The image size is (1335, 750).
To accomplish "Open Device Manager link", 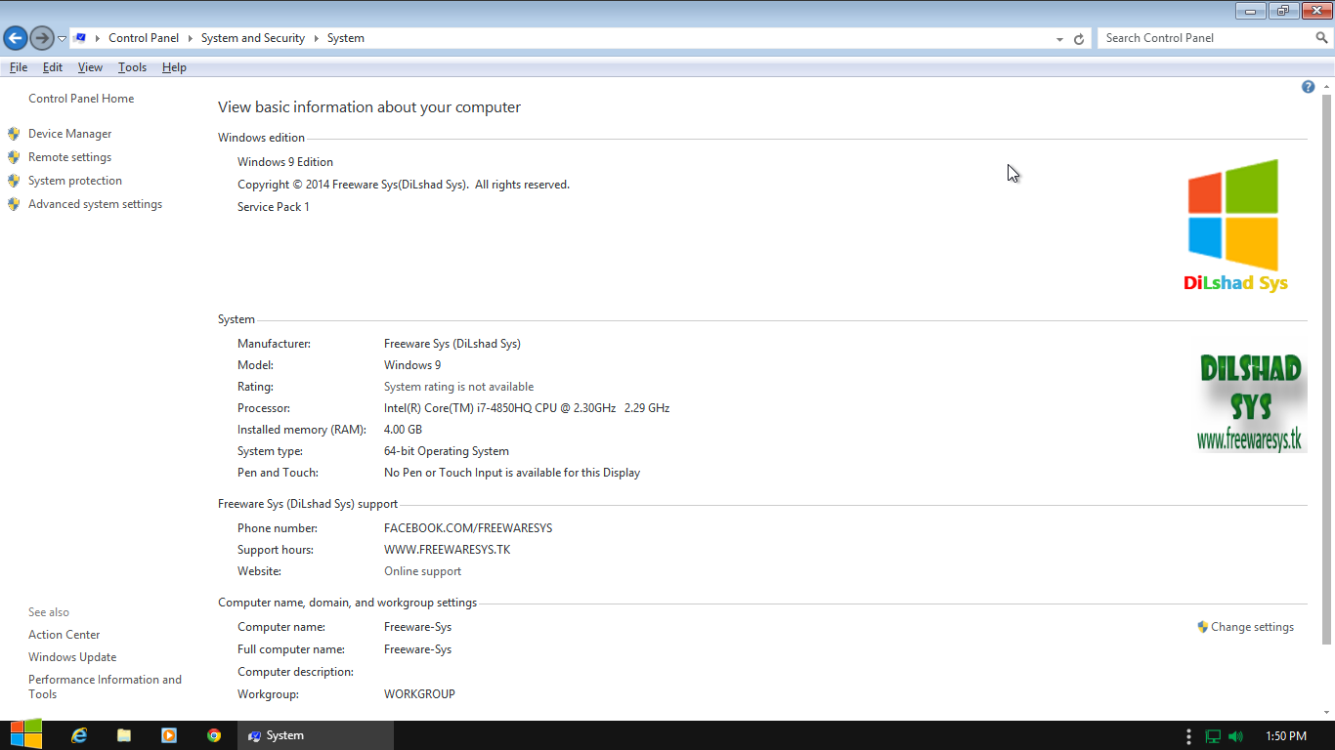I will click(70, 134).
